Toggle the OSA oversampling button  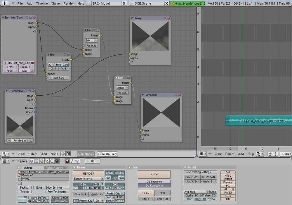tap(83, 184)
